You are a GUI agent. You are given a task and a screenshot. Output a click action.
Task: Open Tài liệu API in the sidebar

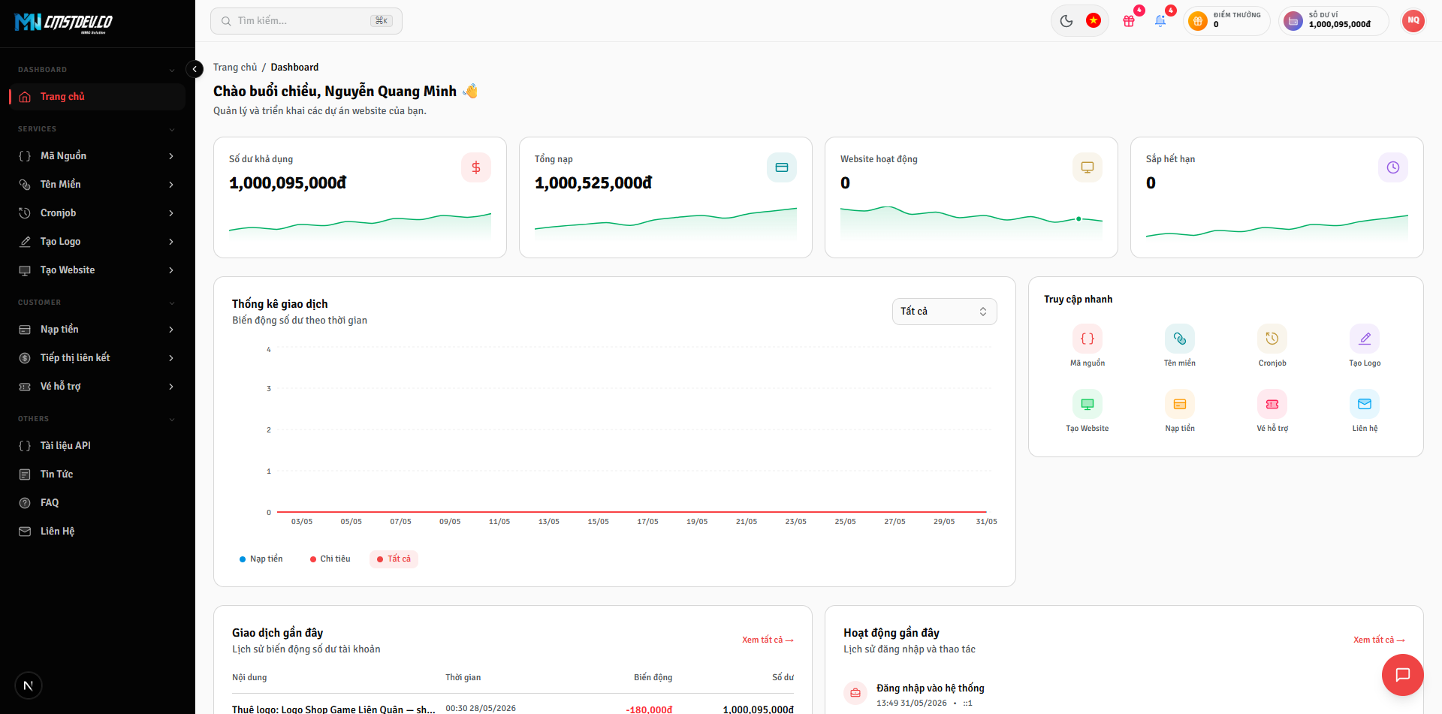[98, 446]
